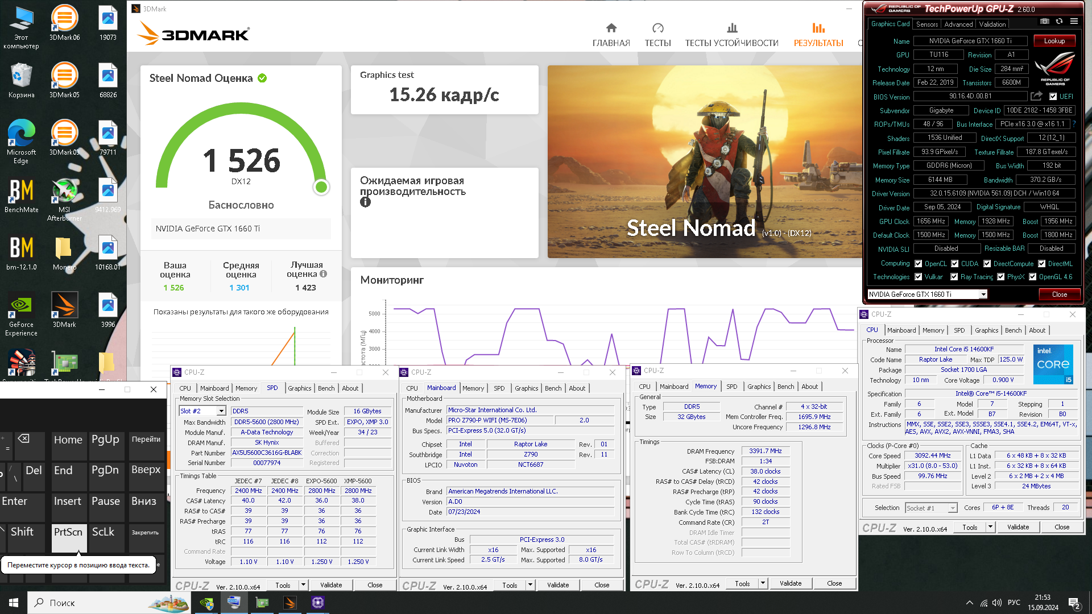Switch to Validation tab in GPU-Z
Screen dimensions: 1092x614
(x=992, y=24)
